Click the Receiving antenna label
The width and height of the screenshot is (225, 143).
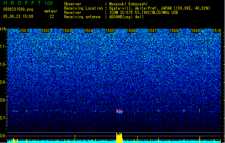tap(82, 17)
